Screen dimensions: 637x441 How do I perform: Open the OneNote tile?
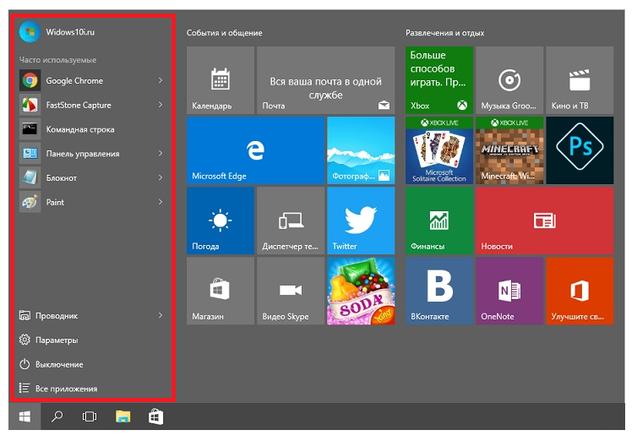tap(509, 291)
